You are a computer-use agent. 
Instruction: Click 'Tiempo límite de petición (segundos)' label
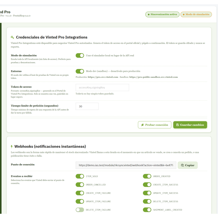point(35,106)
